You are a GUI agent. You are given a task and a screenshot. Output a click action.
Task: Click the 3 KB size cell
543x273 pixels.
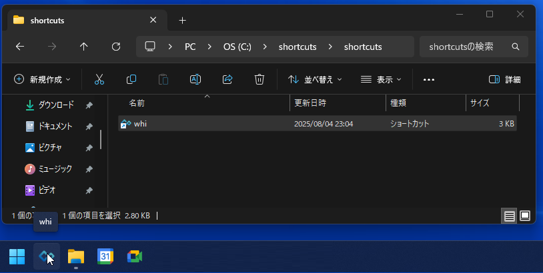pos(506,124)
